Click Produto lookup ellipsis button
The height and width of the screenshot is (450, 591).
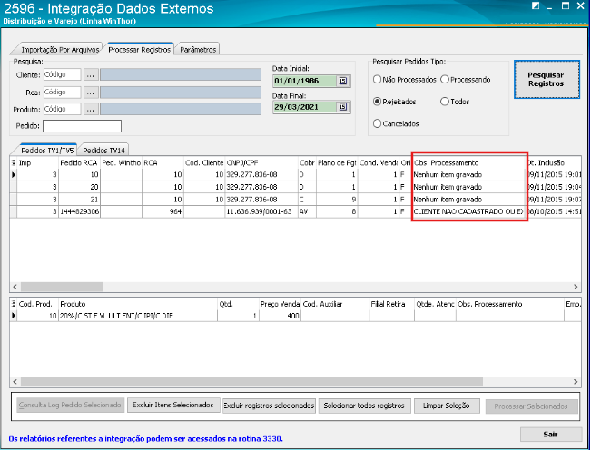coord(91,110)
